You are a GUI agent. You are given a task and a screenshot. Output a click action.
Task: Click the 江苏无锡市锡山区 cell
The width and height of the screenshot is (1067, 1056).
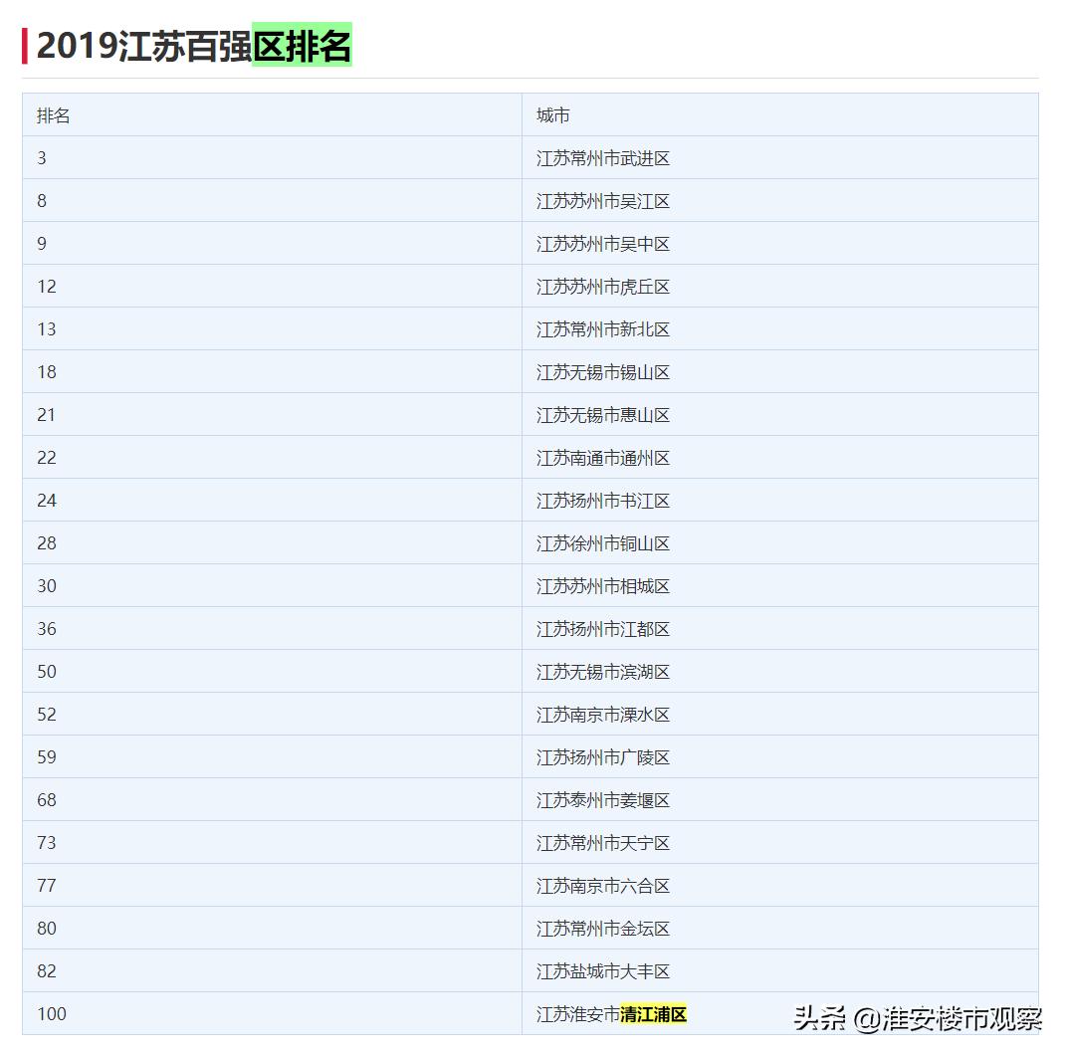(603, 372)
